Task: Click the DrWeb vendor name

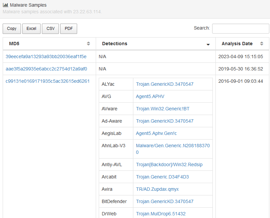Action: click(x=109, y=214)
